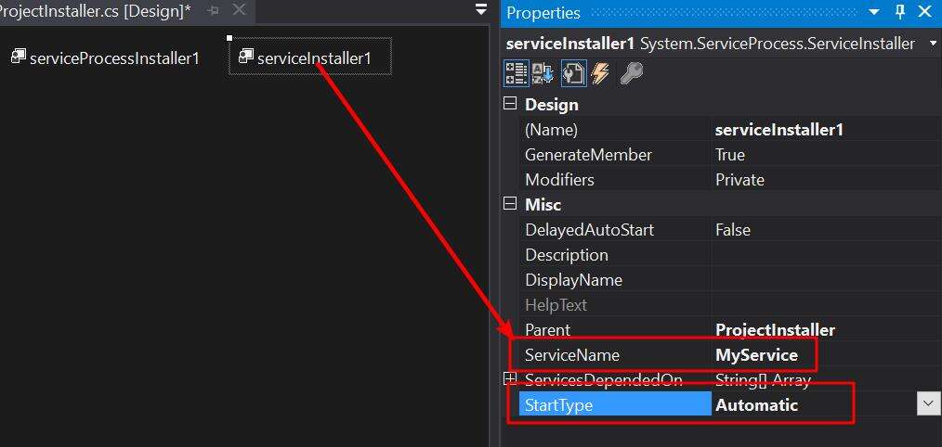This screenshot has width=942, height=447.
Task: Select the serviceProcessInstaller1 component
Action: [106, 58]
